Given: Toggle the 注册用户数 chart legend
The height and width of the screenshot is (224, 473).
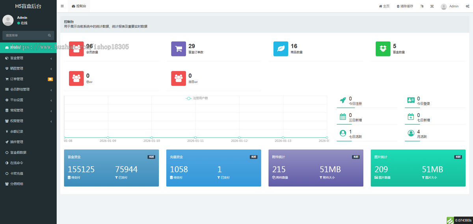Looking at the screenshot, I should 197,98.
